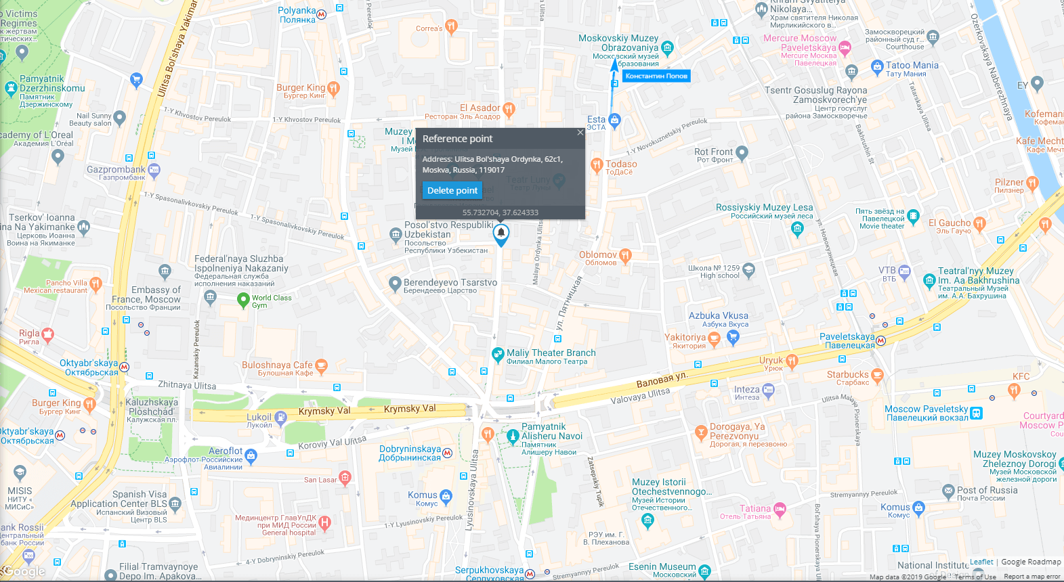Click the Uryuk restaurant pin
Image resolution: width=1064 pixels, height=582 pixels.
click(791, 361)
